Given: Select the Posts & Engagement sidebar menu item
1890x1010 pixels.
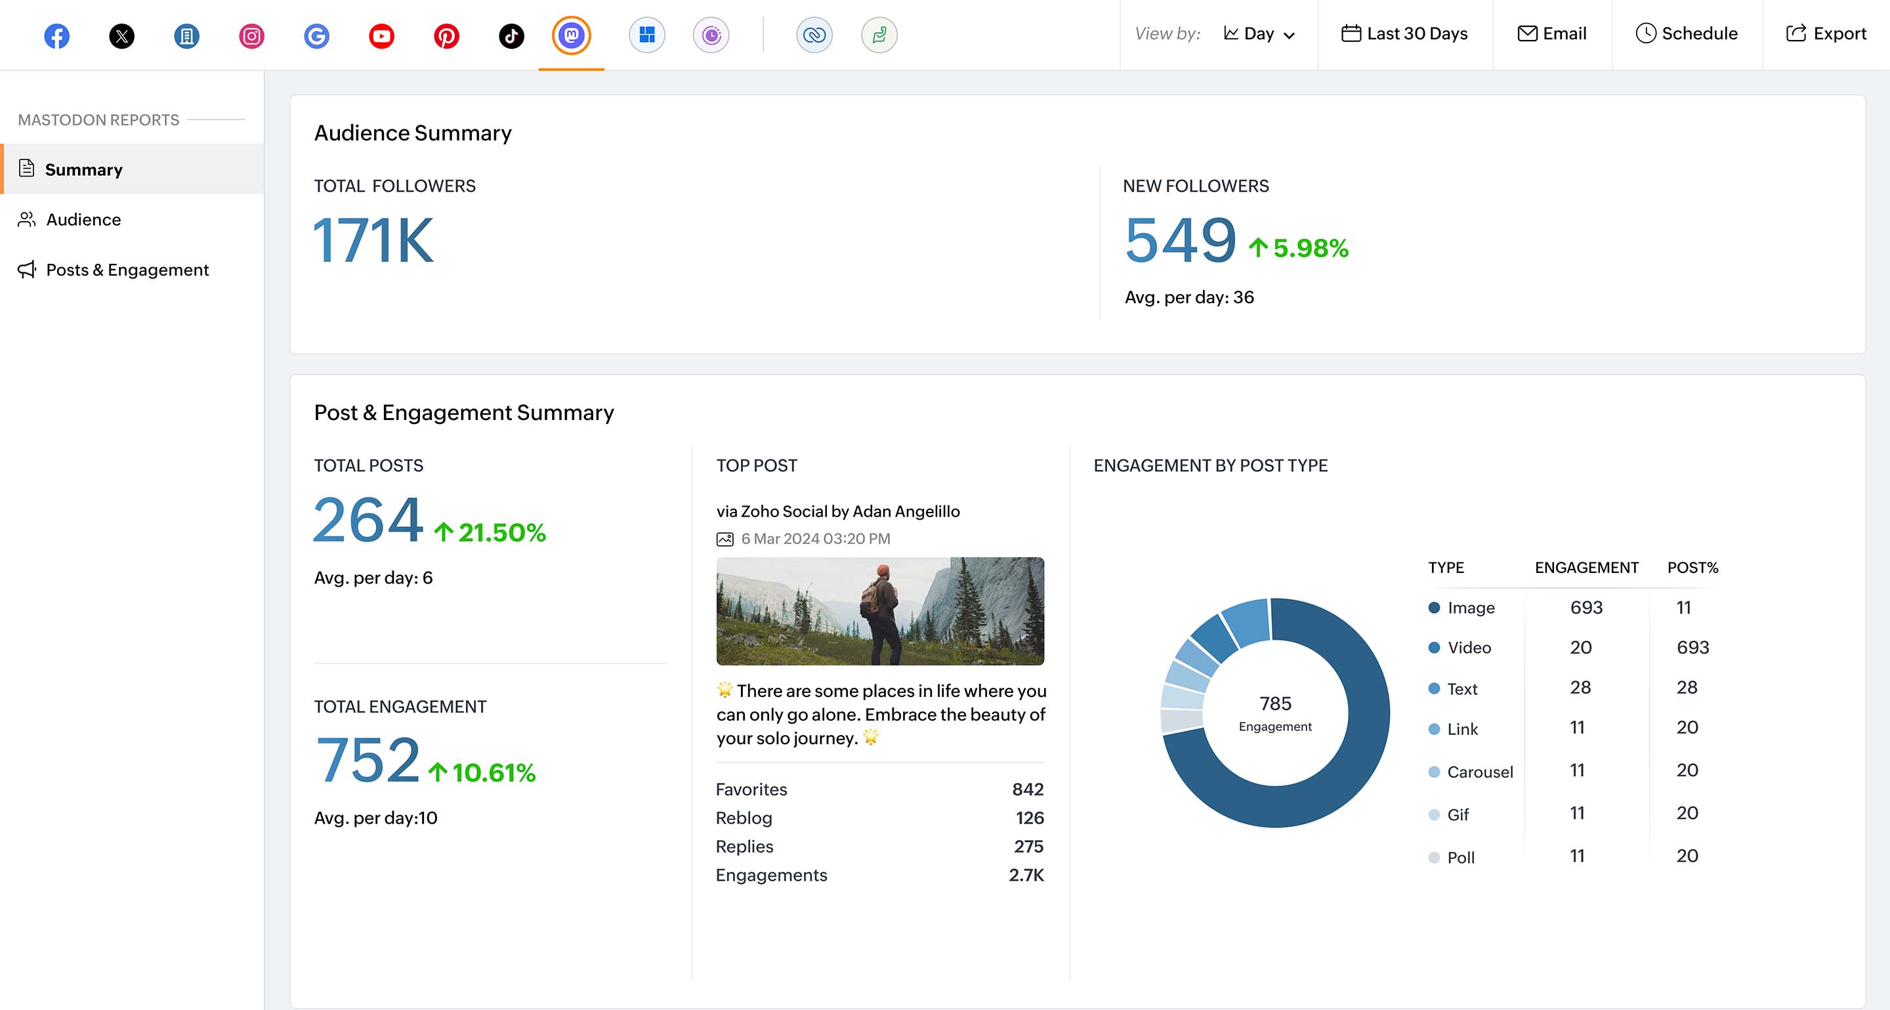Looking at the screenshot, I should tap(126, 269).
